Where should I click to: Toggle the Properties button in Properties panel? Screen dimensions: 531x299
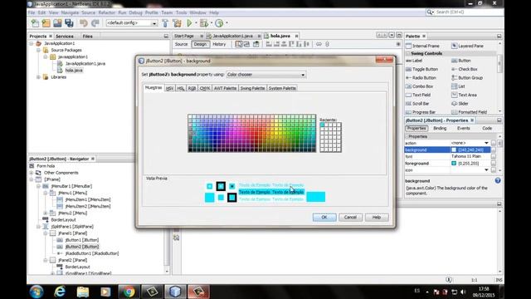pyautogui.click(x=417, y=128)
